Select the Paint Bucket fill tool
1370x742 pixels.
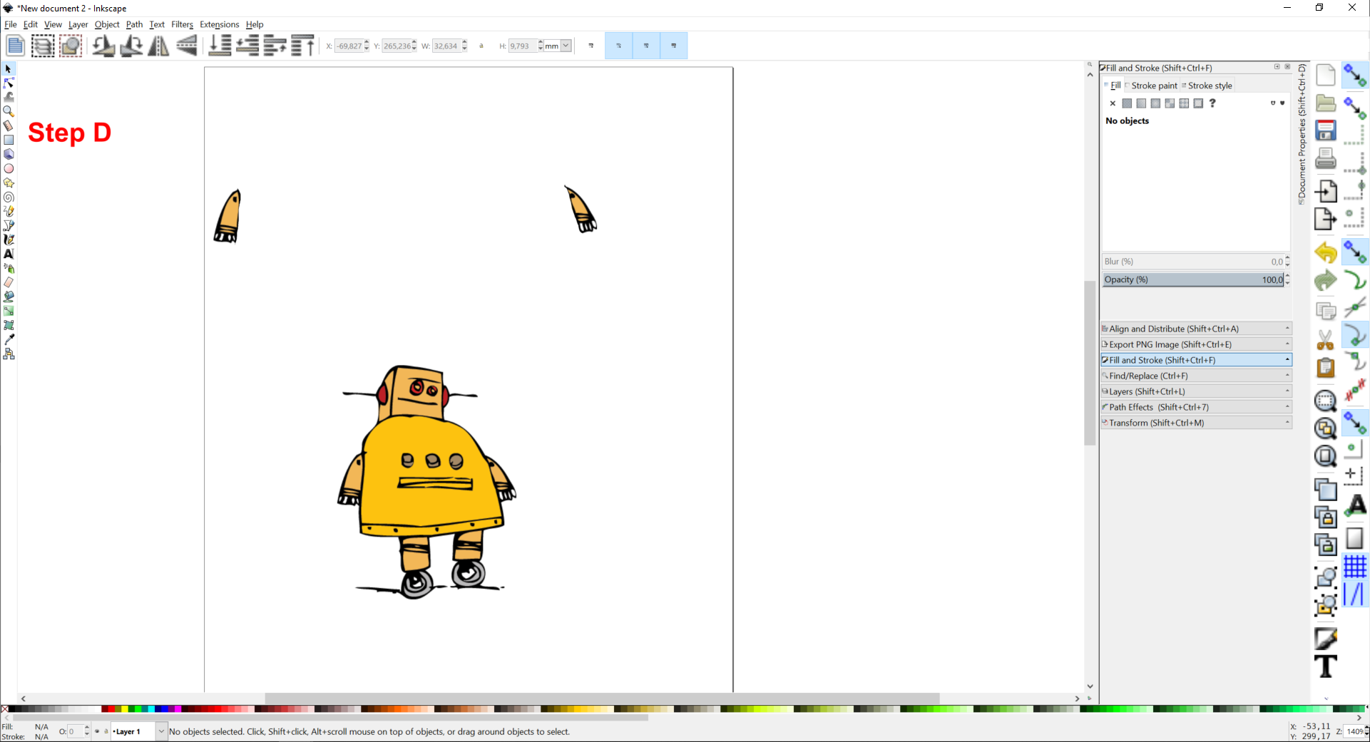click(9, 297)
